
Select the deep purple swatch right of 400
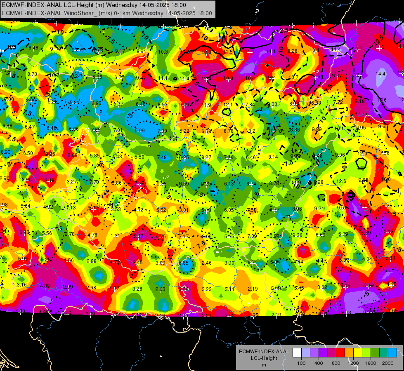pyautogui.click(x=323, y=353)
